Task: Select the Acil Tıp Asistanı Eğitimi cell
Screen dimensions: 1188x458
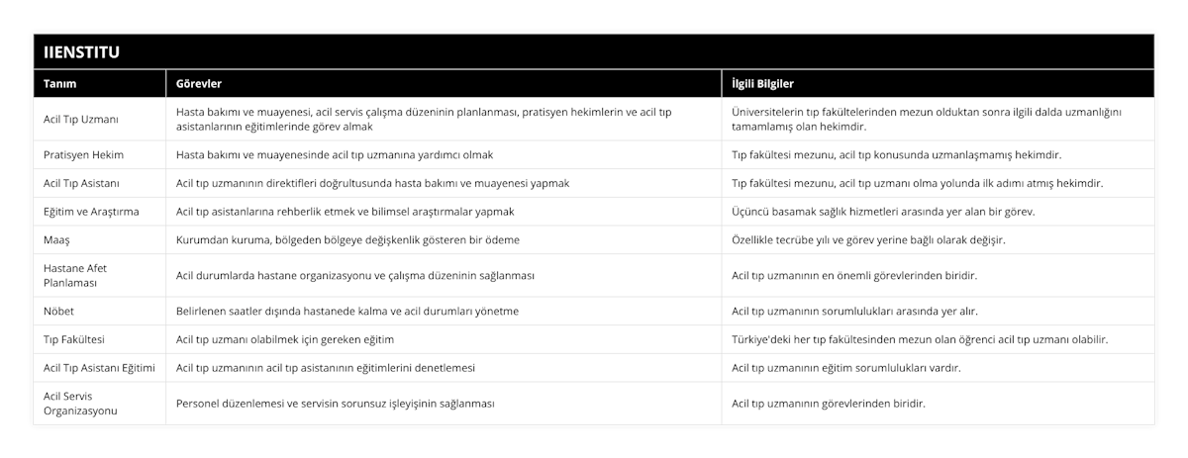Action: point(99,368)
